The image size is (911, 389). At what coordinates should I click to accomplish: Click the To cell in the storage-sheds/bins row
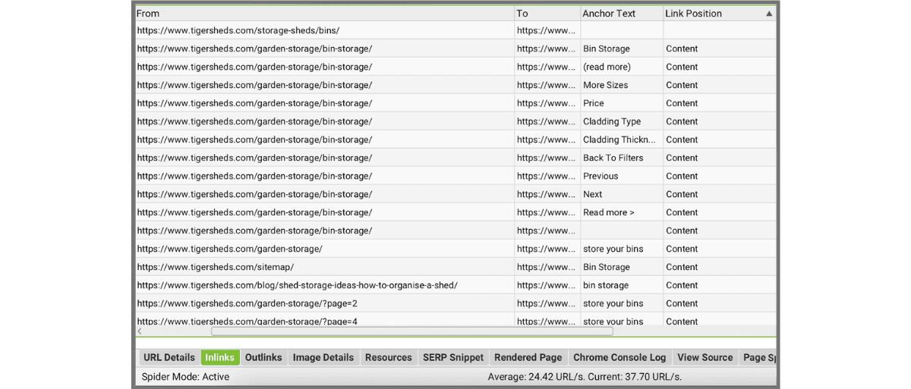[547, 30]
